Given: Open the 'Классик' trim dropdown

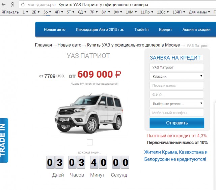Looking at the screenshot, I should 177,76.
